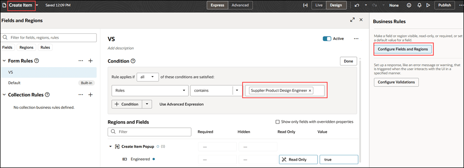Collapse the Collection Rules section
Screen dimensions: 464x168
[x=4, y=95]
